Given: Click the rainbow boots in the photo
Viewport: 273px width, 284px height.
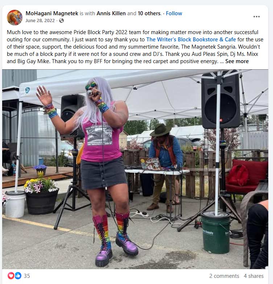Looking at the screenshot, I should (x=115, y=238).
